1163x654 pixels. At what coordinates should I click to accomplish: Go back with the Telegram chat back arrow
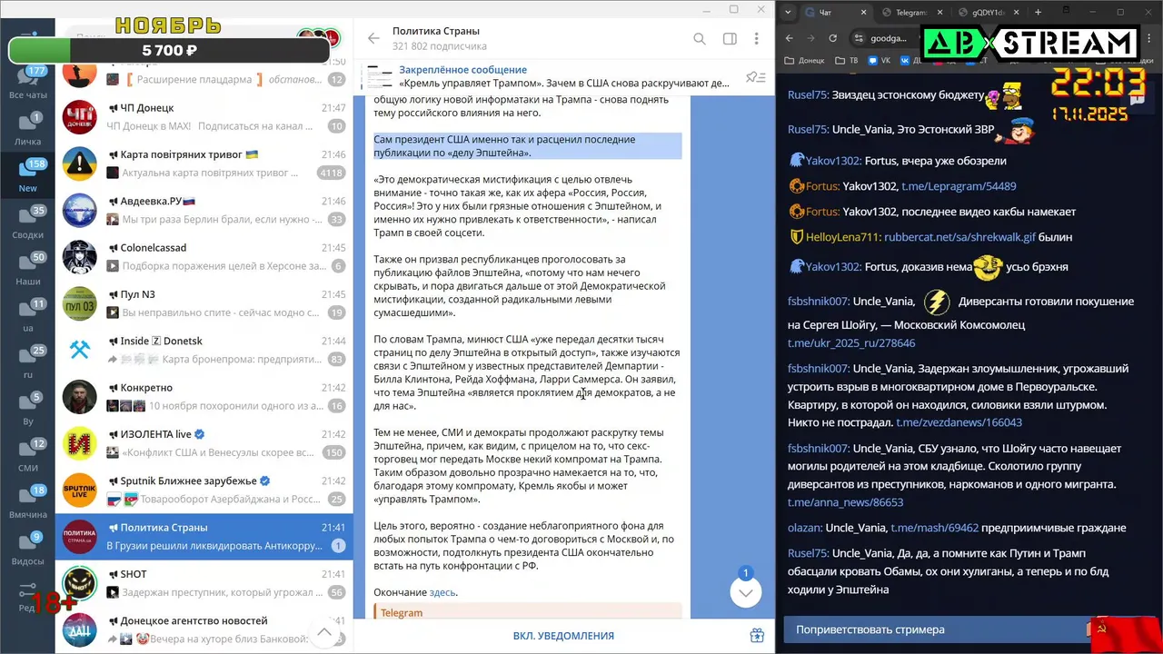373,39
